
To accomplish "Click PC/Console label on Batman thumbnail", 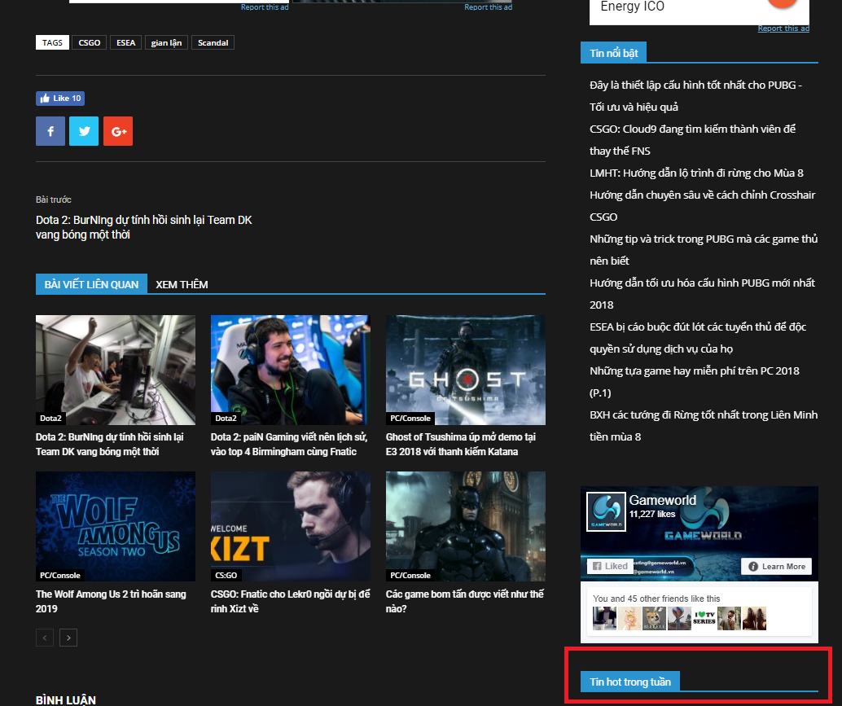I will coord(410,575).
